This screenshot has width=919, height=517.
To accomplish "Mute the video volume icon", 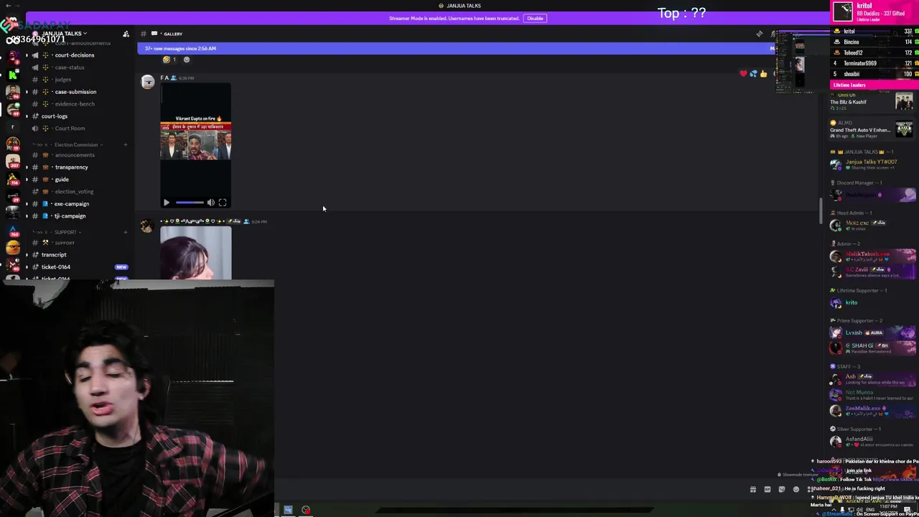I will click(211, 202).
